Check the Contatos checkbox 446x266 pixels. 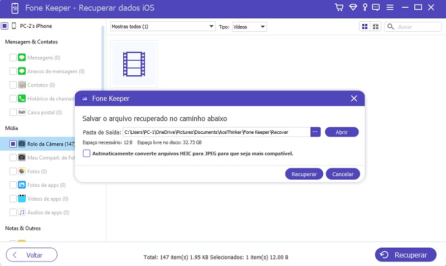[13, 85]
